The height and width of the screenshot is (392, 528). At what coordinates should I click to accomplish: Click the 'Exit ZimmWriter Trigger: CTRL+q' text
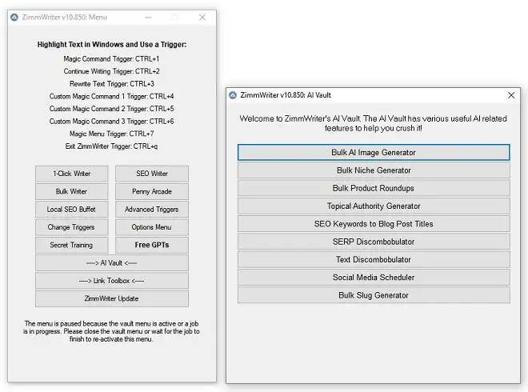pyautogui.click(x=111, y=146)
